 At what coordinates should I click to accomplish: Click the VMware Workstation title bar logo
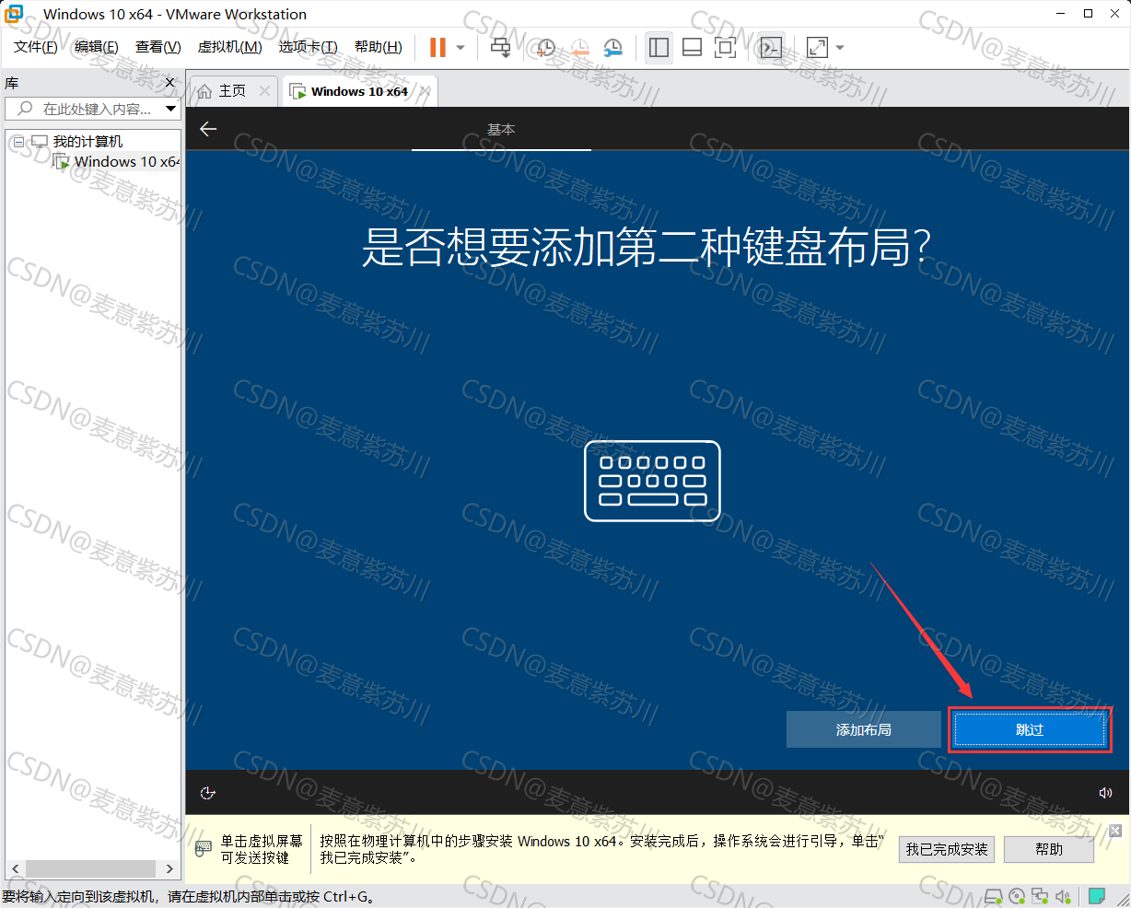click(15, 14)
